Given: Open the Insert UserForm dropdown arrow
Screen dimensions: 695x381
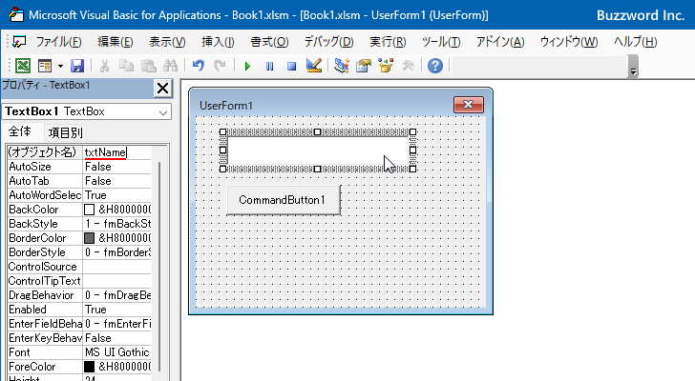Looking at the screenshot, I should tap(60, 67).
